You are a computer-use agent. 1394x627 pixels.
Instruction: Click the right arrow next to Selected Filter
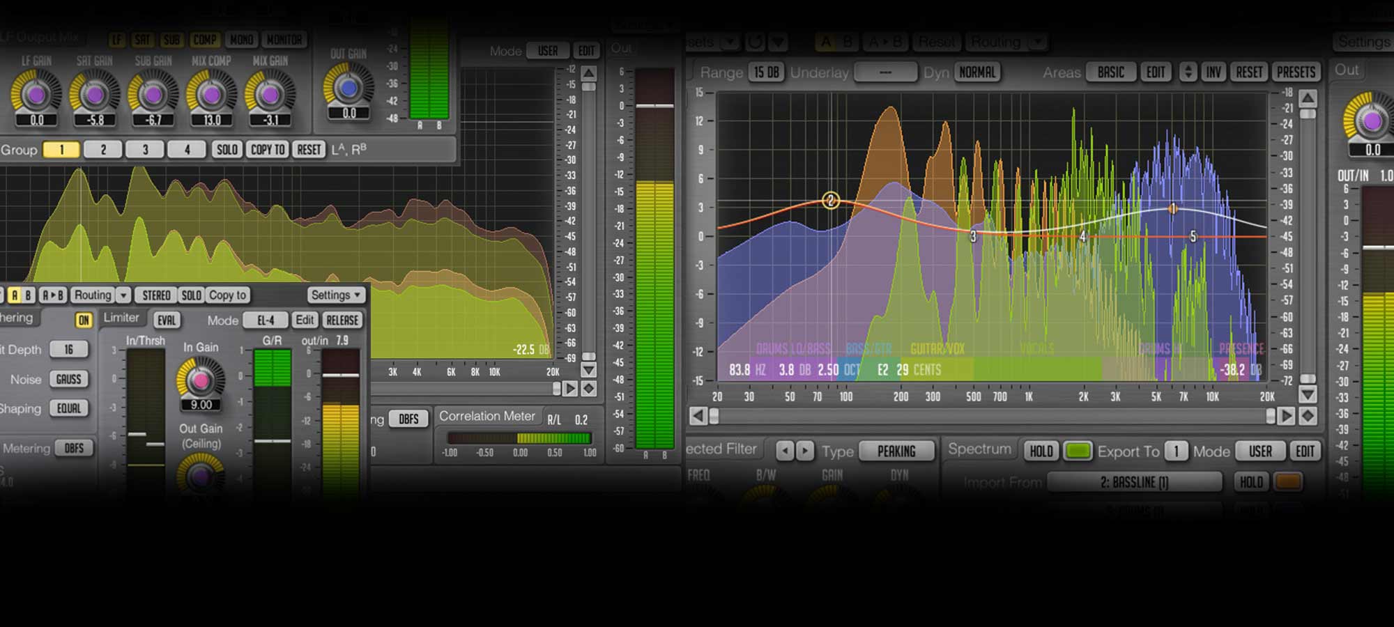pos(806,449)
